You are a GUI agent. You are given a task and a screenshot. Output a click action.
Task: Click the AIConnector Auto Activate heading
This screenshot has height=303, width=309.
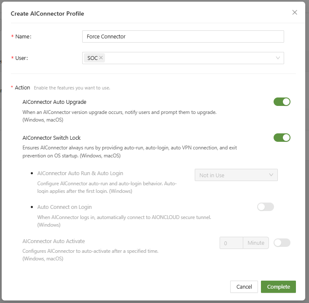click(x=54, y=241)
